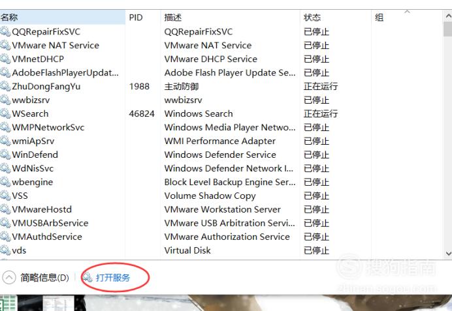The height and width of the screenshot is (311, 452).
Task: Click the gear icon beside 打开服务
Action: pyautogui.click(x=88, y=277)
